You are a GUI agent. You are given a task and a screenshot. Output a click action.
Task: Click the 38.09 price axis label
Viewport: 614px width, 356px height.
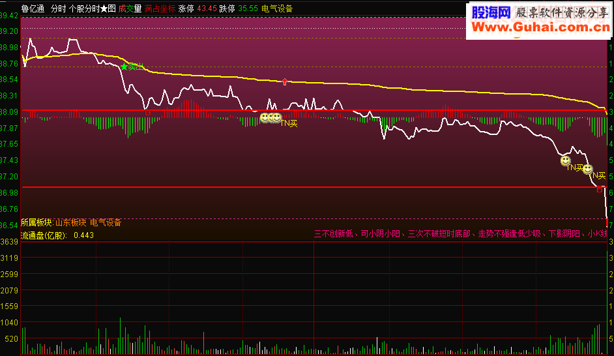point(9,112)
